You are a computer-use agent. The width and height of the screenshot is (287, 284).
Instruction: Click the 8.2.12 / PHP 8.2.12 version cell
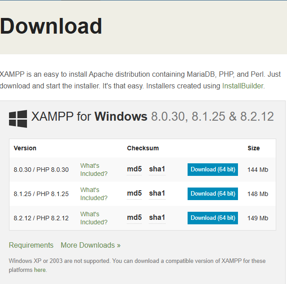41,218
